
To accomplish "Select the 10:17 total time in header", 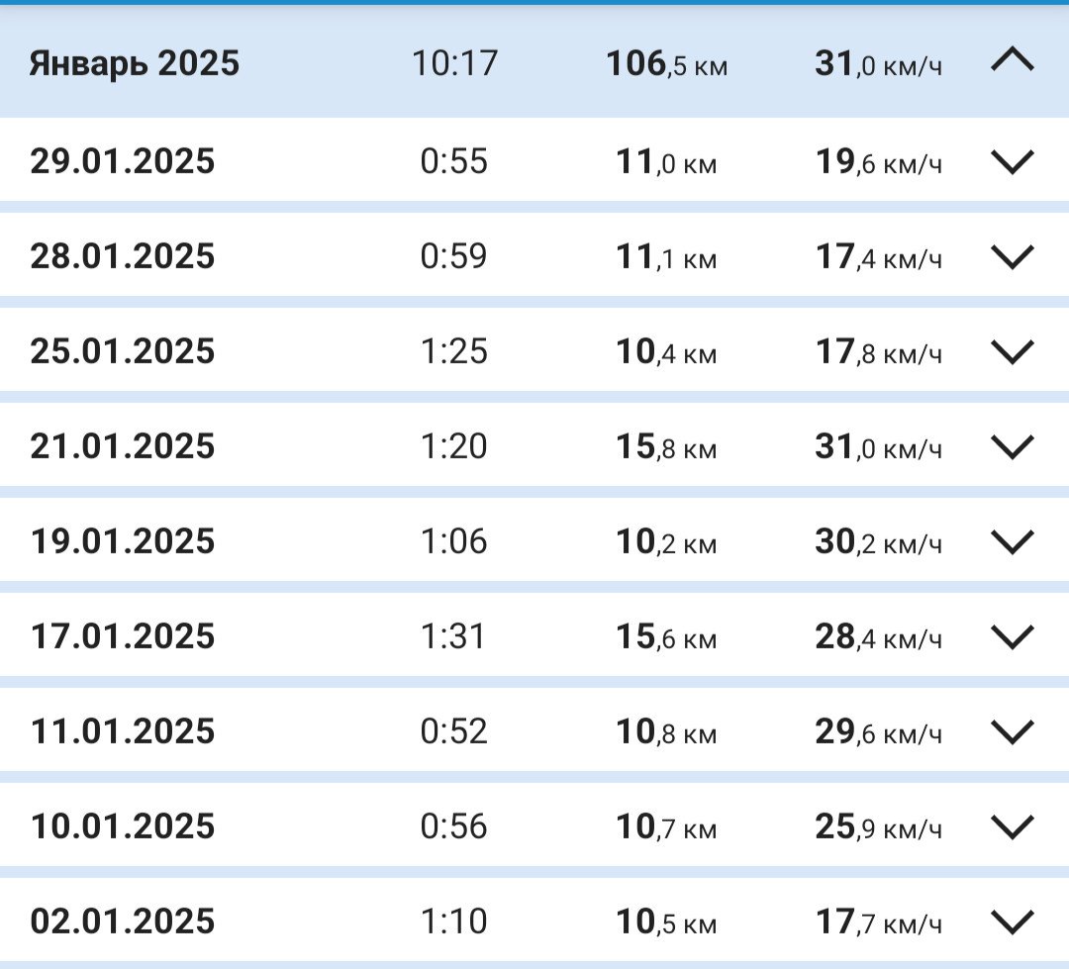I will (454, 63).
